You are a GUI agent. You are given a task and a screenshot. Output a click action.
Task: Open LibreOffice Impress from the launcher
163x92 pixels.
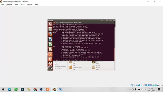point(50,49)
